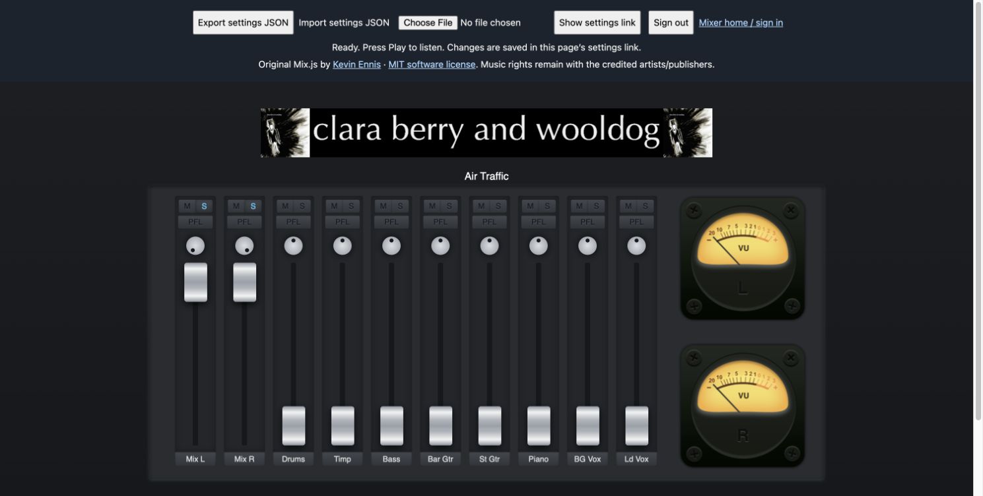Solo the Piano channel
983x496 pixels.
[x=547, y=206]
